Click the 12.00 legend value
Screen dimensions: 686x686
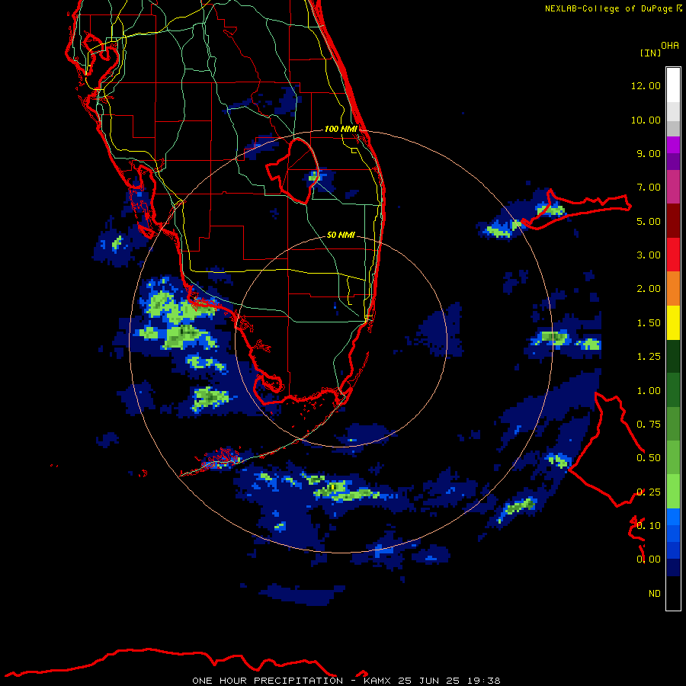tap(646, 85)
